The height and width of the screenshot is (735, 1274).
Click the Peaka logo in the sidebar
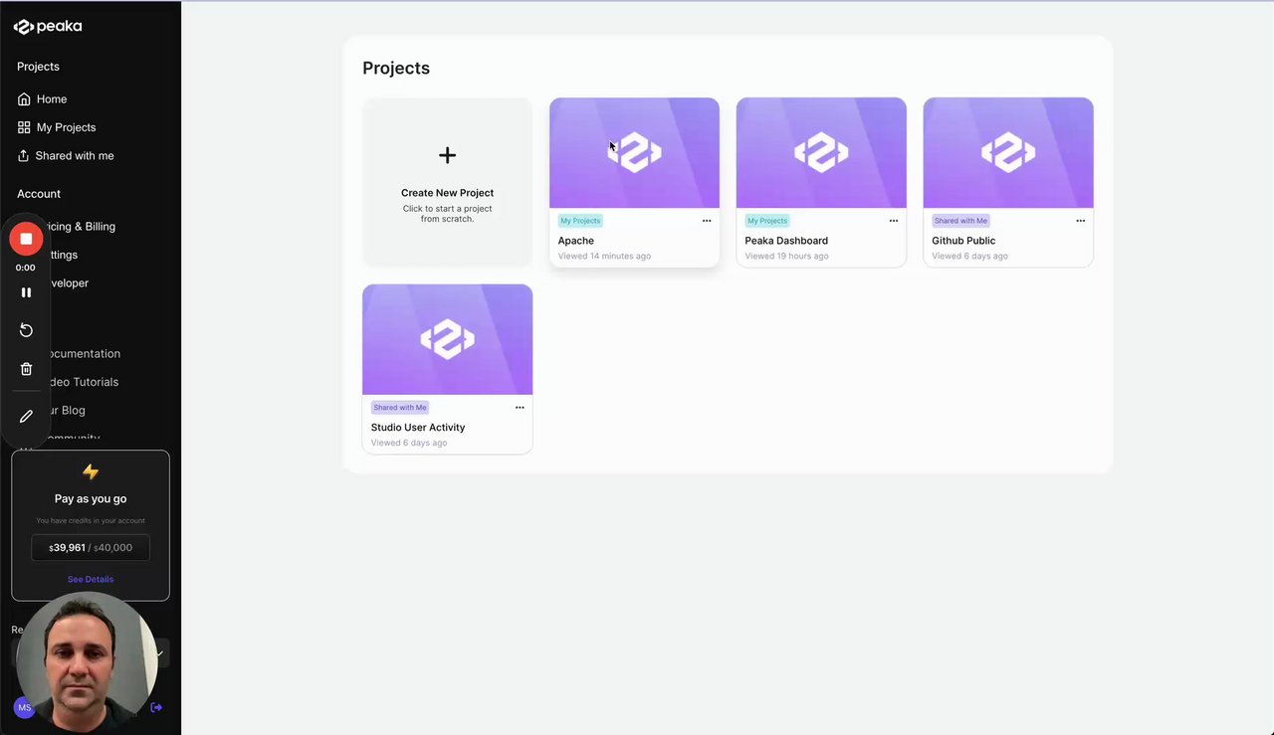point(48,27)
